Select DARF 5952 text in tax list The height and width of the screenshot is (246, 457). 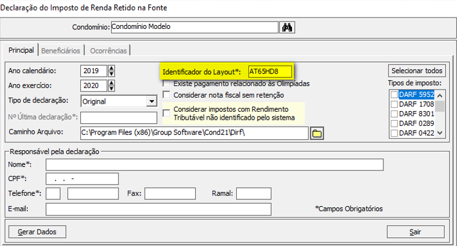click(417, 94)
